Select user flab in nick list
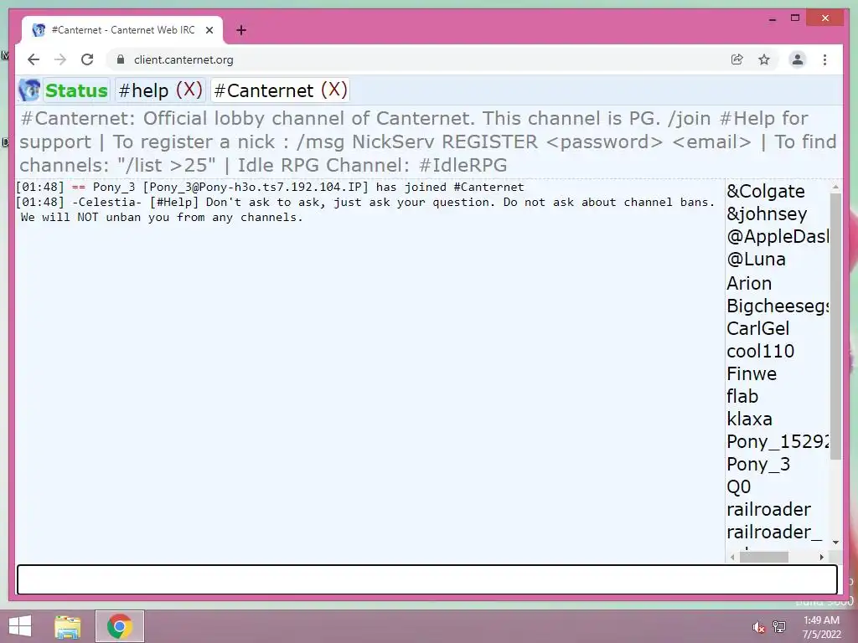Image resolution: width=858 pixels, height=643 pixels. click(742, 396)
